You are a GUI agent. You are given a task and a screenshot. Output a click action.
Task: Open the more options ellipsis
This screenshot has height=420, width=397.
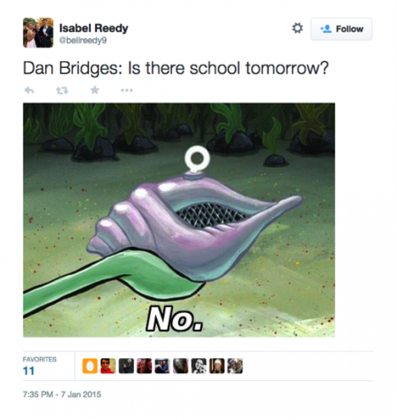(x=127, y=90)
